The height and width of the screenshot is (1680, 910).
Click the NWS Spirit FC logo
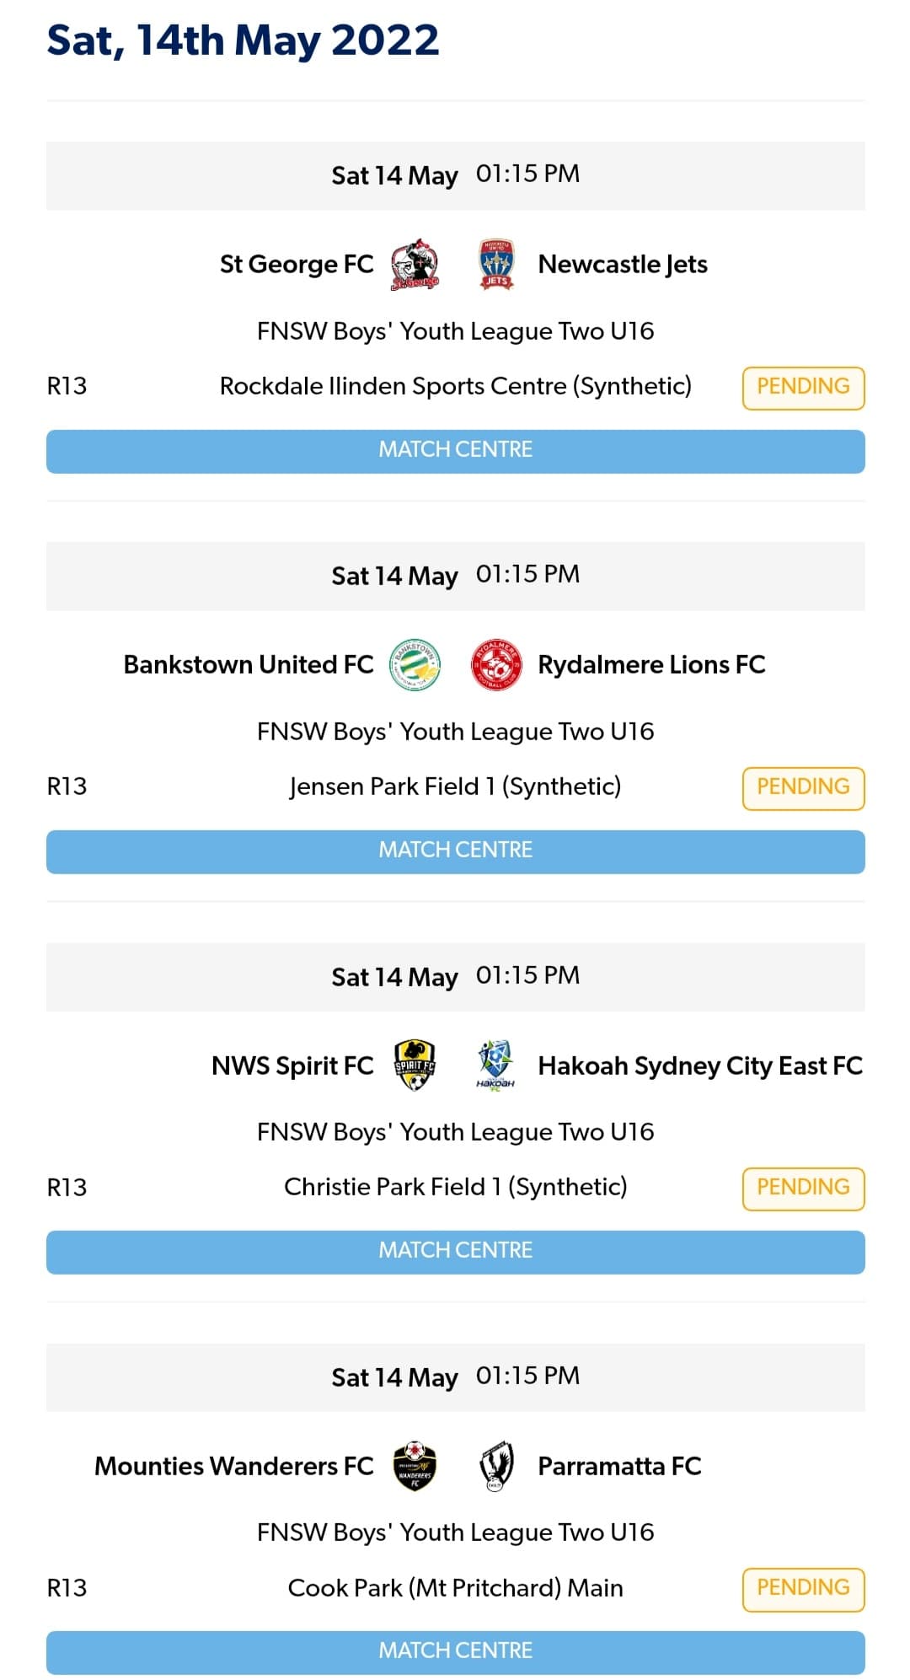click(x=415, y=1065)
